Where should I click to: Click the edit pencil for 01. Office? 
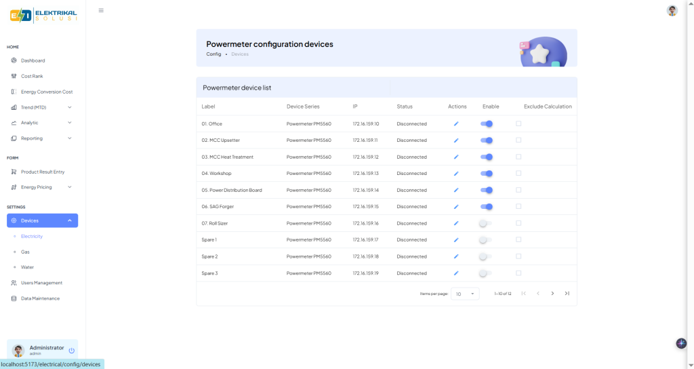coord(456,124)
